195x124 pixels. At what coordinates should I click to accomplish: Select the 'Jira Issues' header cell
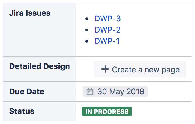click(x=30, y=13)
